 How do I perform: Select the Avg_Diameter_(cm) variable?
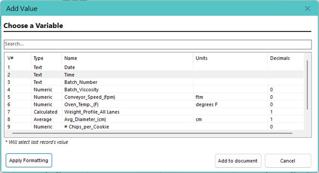point(154,119)
